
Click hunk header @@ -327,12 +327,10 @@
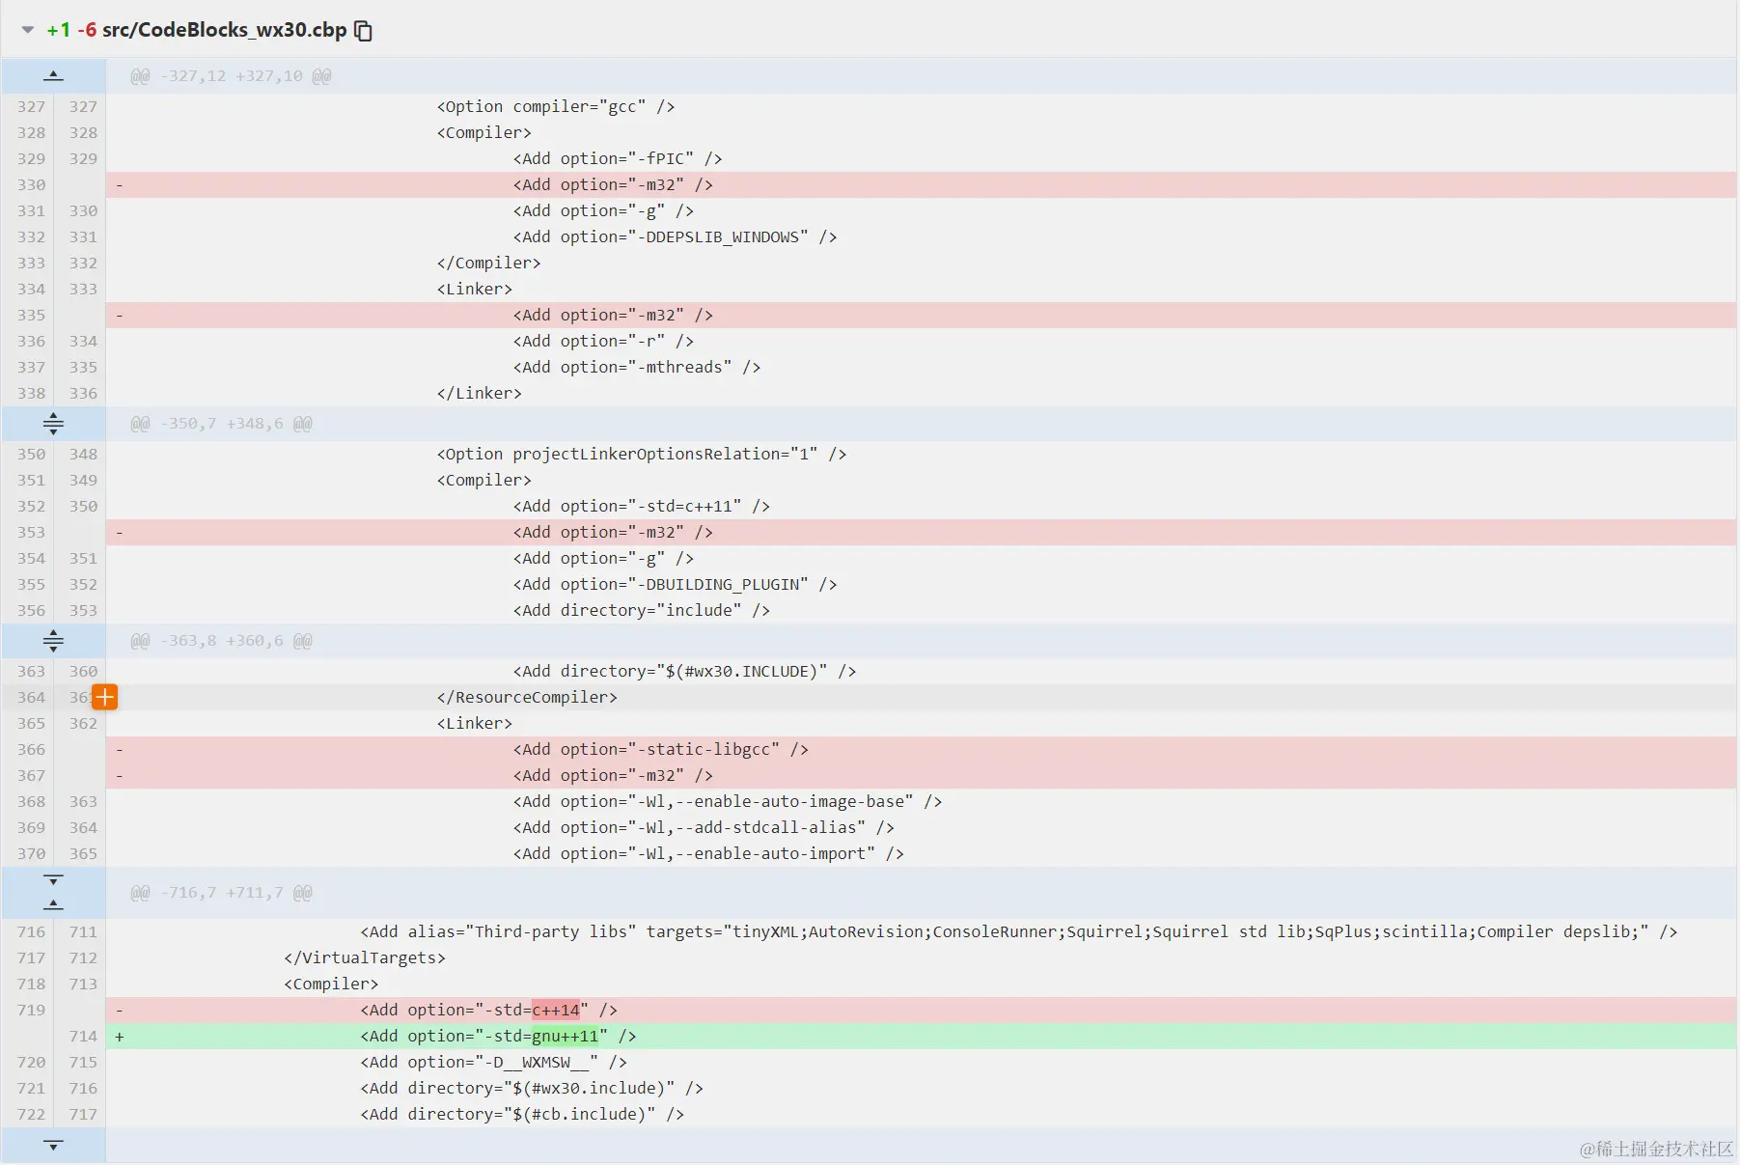(x=231, y=76)
